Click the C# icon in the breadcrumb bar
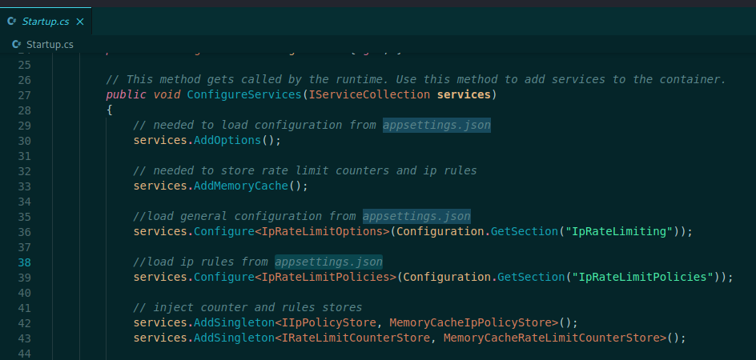 pos(15,45)
